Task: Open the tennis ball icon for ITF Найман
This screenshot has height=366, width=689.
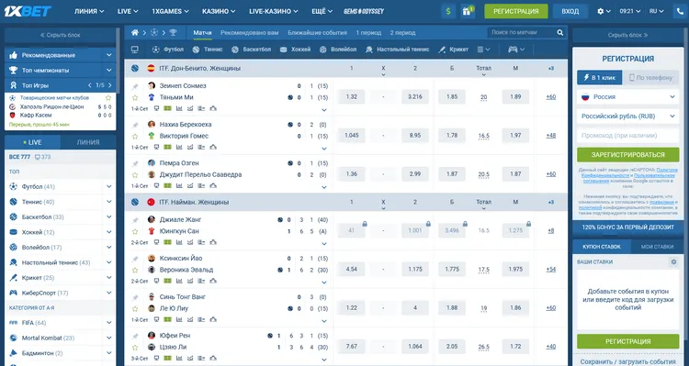Action: [135, 203]
